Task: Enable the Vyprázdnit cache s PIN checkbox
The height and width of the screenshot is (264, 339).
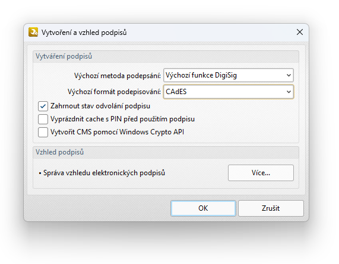Action: (43, 119)
